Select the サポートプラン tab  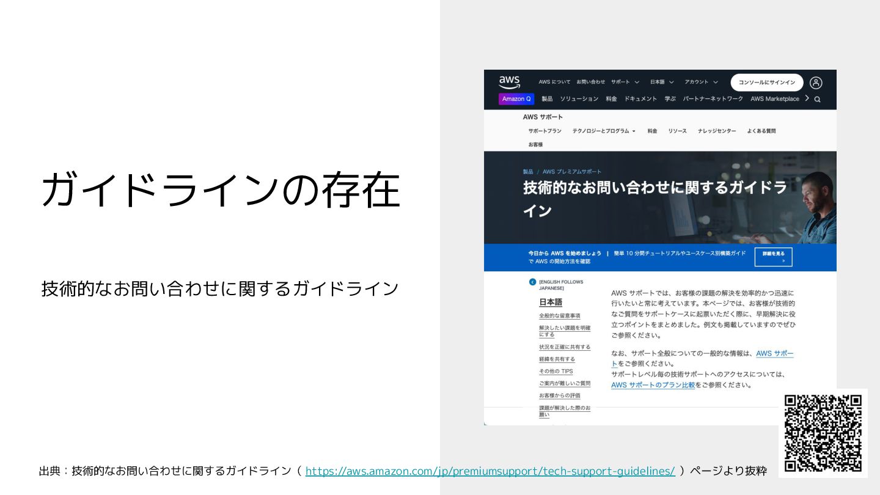pos(544,131)
